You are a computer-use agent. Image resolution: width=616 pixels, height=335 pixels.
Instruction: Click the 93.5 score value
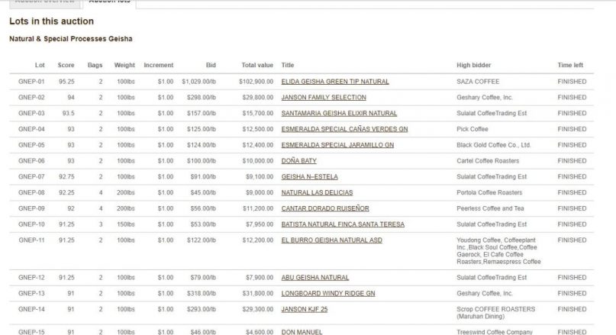(69, 113)
